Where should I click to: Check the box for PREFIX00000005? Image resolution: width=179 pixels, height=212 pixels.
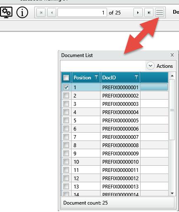click(66, 120)
